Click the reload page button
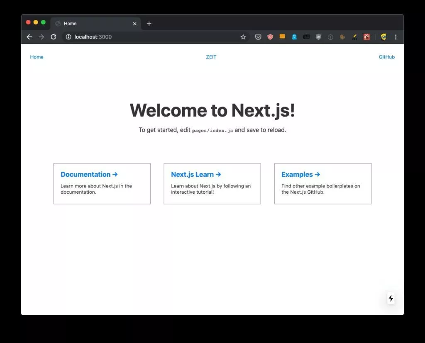425x343 pixels. 53,37
